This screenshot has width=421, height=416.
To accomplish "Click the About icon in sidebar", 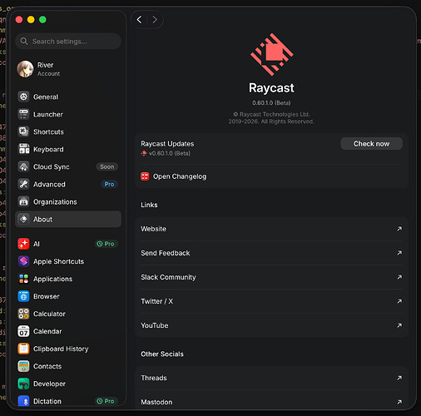I will tap(23, 219).
